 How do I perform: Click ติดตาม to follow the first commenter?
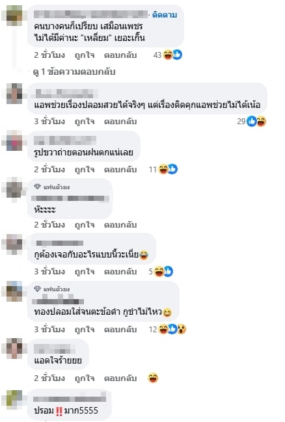[165, 15]
